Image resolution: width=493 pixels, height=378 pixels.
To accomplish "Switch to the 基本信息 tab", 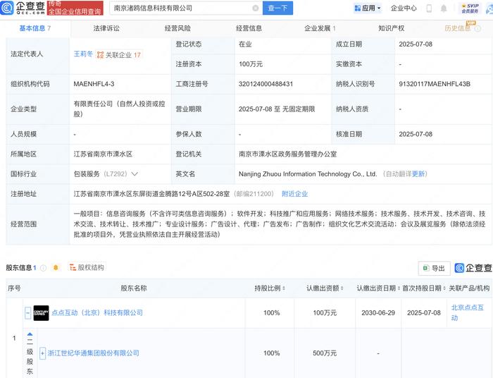I will point(35,28).
